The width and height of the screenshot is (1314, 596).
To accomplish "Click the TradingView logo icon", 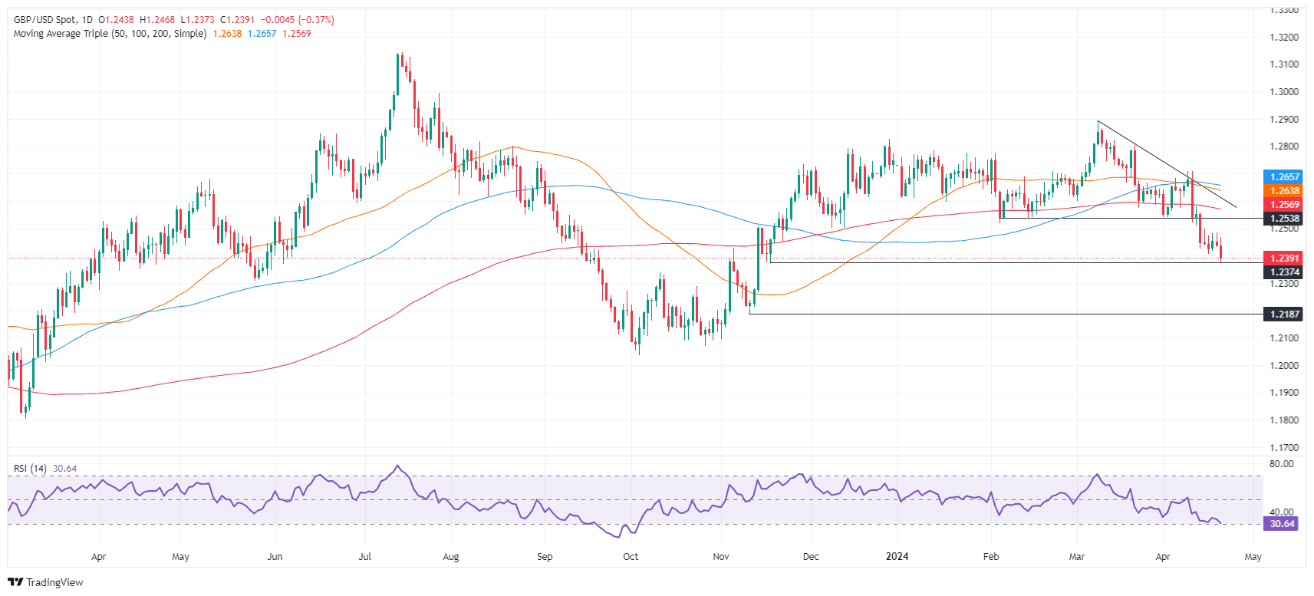I will tap(15, 582).
